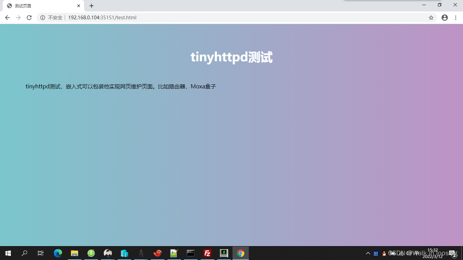Click the 不安全 site information icon
The height and width of the screenshot is (260, 463).
pyautogui.click(x=42, y=17)
